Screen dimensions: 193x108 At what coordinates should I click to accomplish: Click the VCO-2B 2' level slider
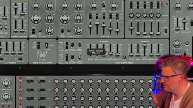pos(117,30)
